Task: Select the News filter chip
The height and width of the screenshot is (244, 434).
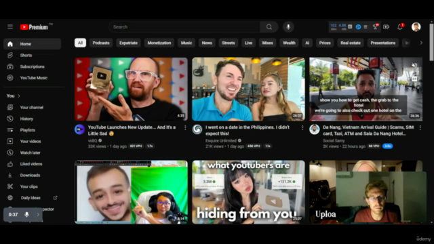Action: [207, 43]
